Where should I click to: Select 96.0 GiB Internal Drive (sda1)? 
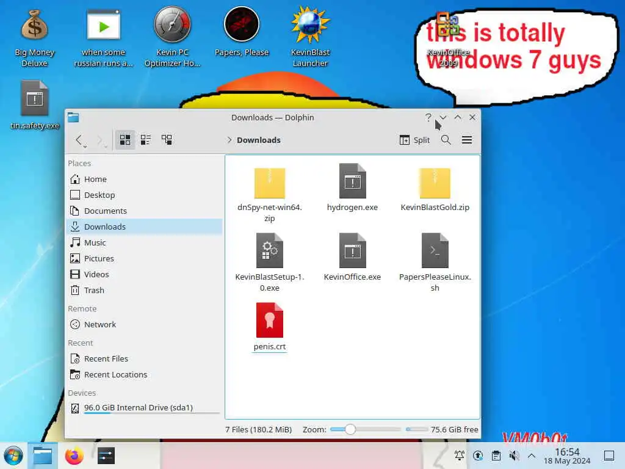[x=145, y=408]
